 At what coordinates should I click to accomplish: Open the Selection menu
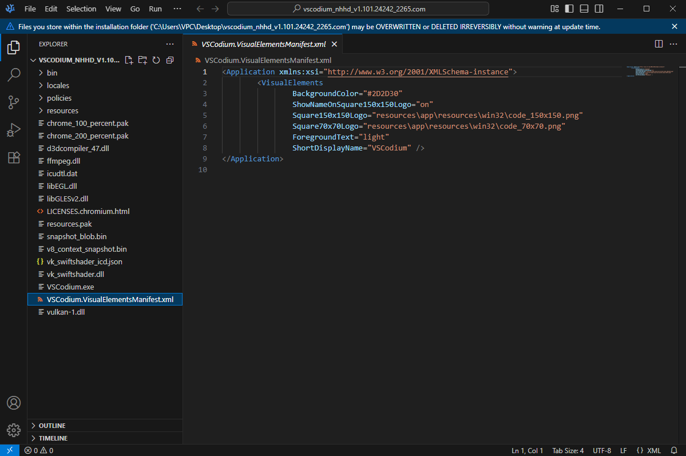pos(81,9)
